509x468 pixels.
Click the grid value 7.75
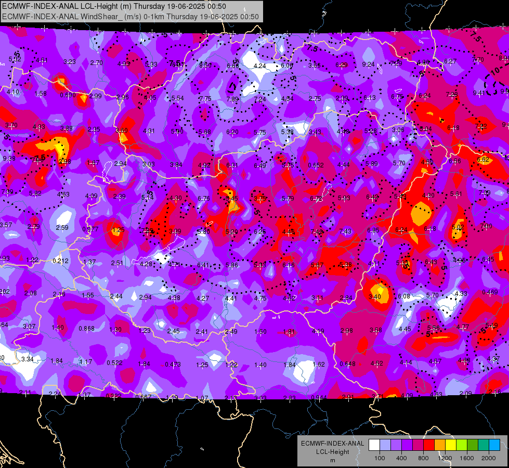pyautogui.click(x=205, y=98)
